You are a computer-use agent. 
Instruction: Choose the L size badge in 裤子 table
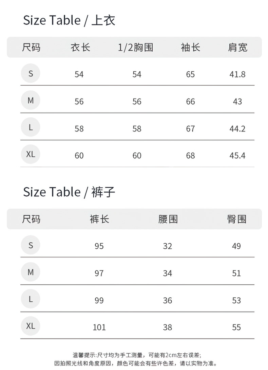pyautogui.click(x=31, y=299)
